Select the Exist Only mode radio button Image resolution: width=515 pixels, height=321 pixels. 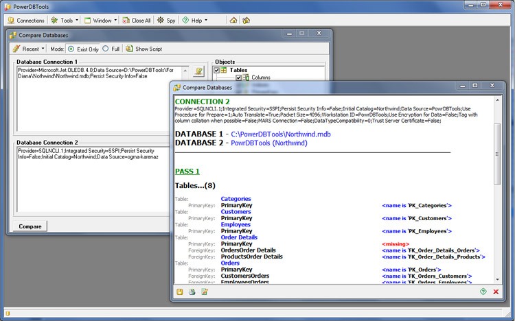[71, 49]
